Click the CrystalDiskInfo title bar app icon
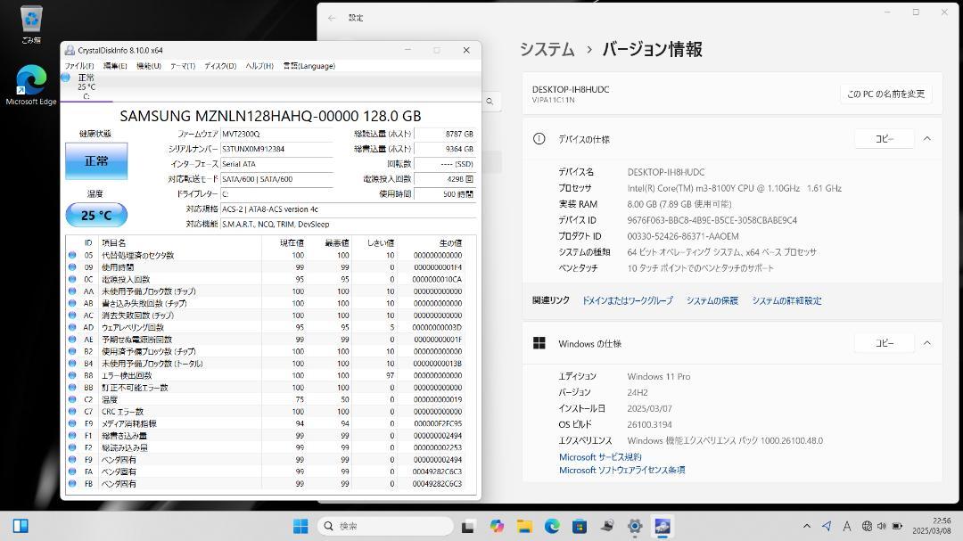The height and width of the screenshot is (541, 963). (70, 50)
